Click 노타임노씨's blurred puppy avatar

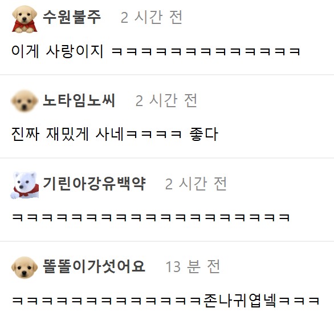point(25,100)
